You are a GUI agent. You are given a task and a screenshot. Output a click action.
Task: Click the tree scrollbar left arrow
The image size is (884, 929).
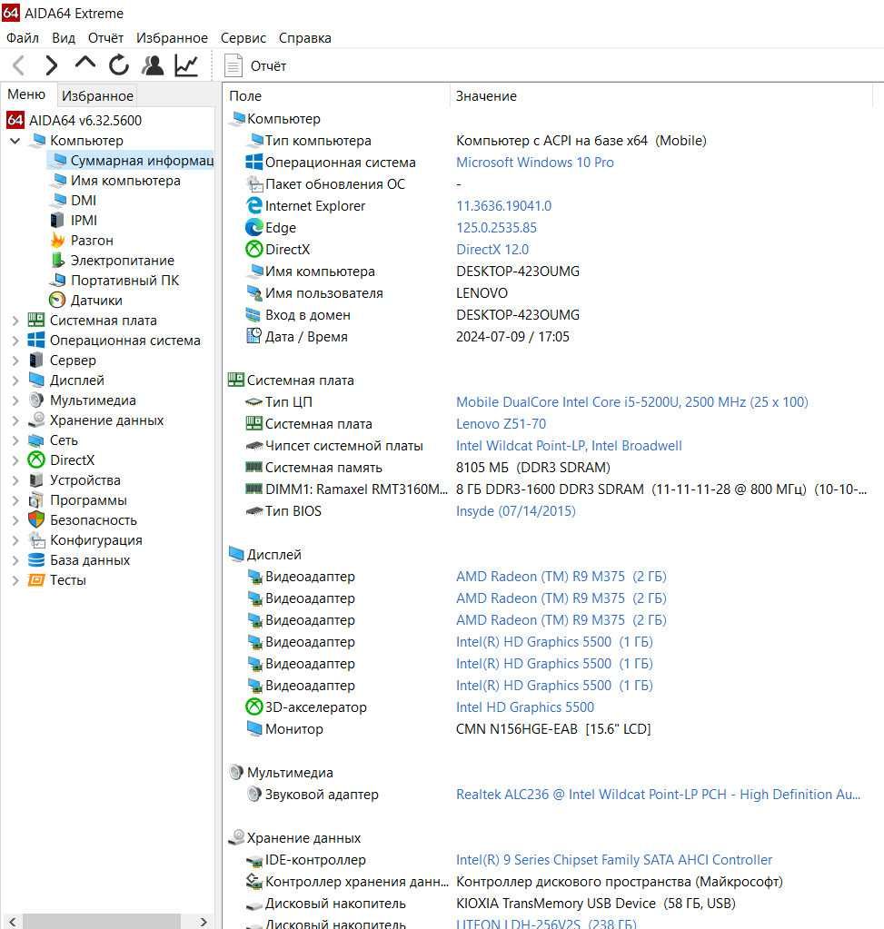(x=13, y=922)
